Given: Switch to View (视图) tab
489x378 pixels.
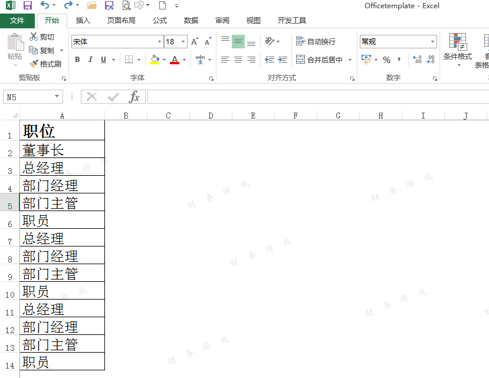Looking at the screenshot, I should click(253, 21).
